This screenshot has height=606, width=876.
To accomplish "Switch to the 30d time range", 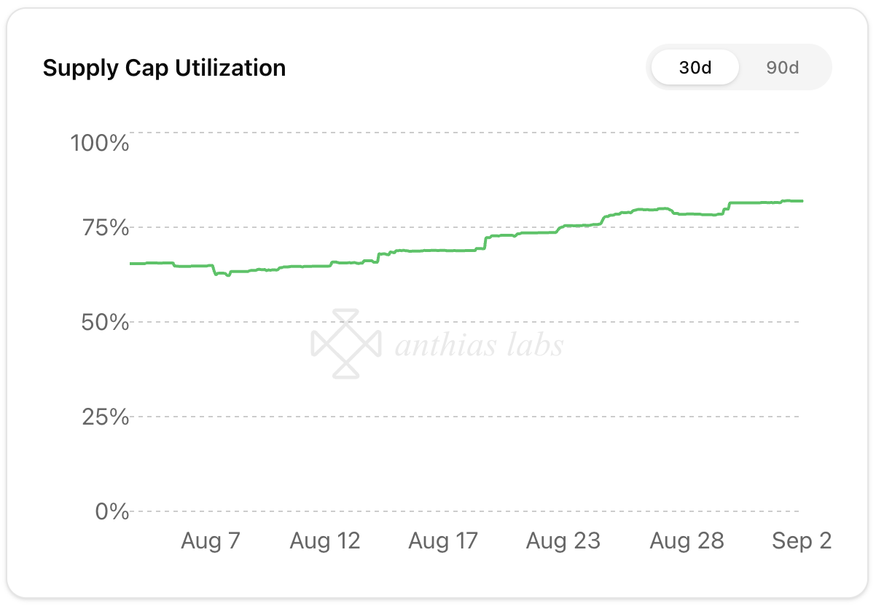I will (x=695, y=68).
